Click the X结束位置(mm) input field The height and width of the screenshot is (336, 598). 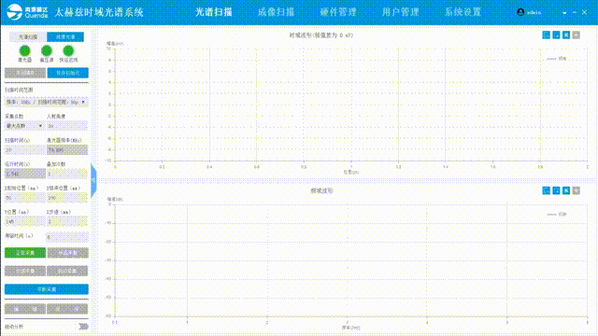pyautogui.click(x=67, y=198)
